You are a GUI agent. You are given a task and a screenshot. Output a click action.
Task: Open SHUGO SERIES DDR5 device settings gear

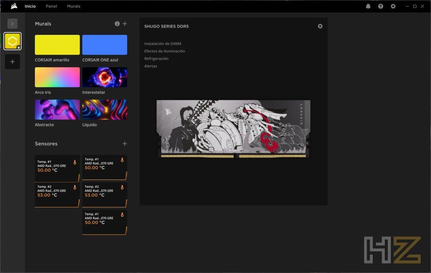coord(320,26)
